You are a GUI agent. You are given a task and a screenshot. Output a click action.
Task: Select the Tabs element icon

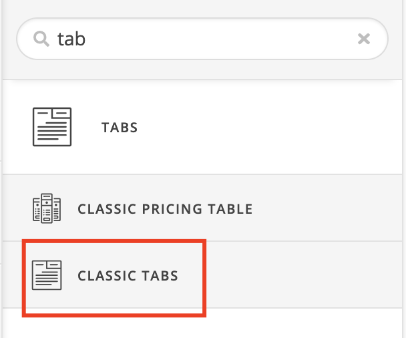(52, 127)
